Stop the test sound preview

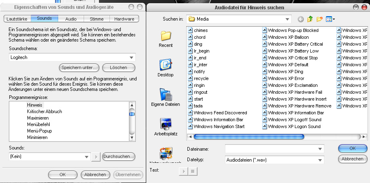(193, 171)
